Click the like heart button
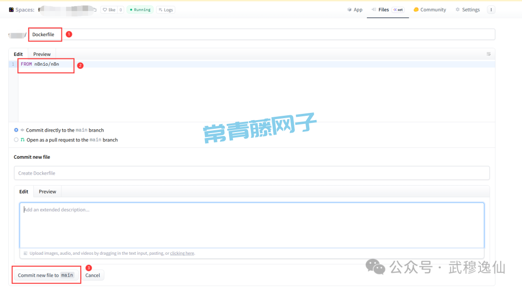 (x=109, y=10)
